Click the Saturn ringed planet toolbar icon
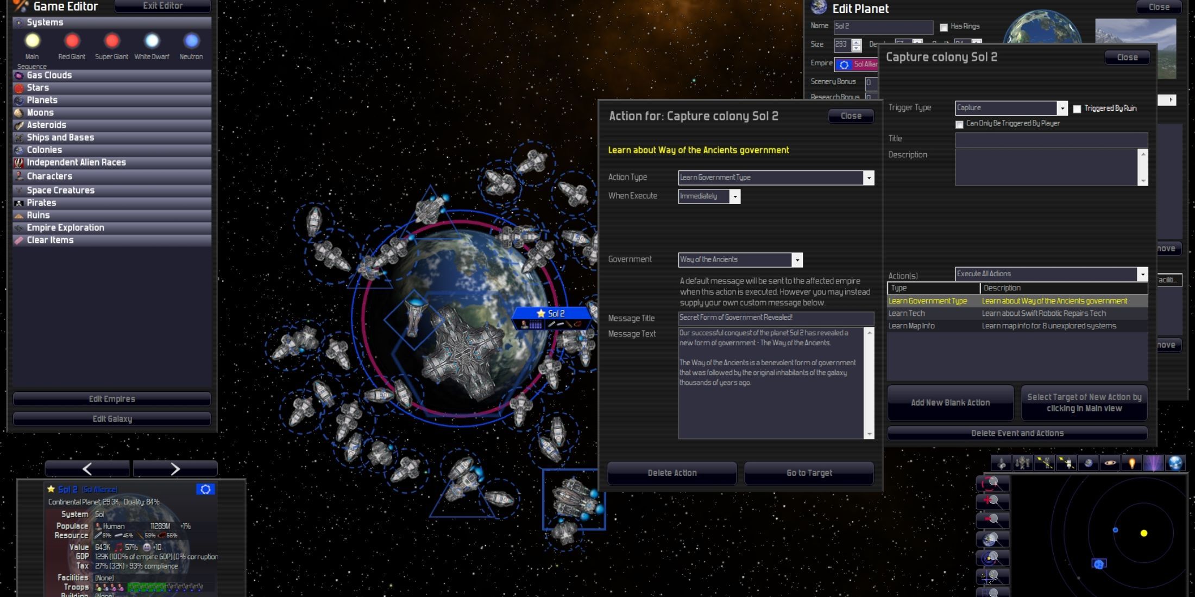This screenshot has height=597, width=1195. click(1110, 463)
